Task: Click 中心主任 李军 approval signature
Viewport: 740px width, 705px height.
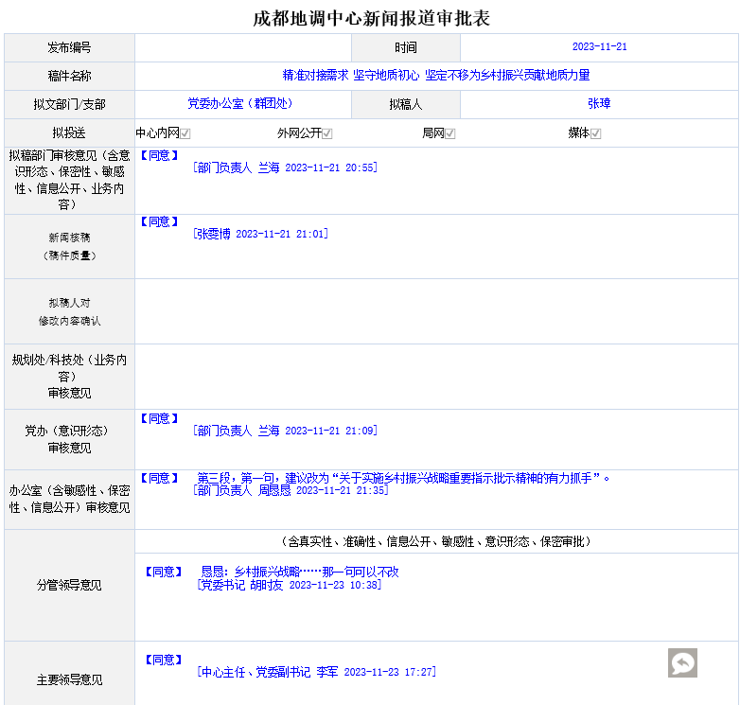Action: (x=315, y=672)
